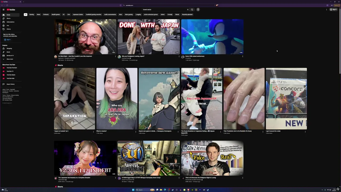Viewport: 341px width, 192px height.
Task: Open the You section in sidebar
Action: (x=10, y=25)
